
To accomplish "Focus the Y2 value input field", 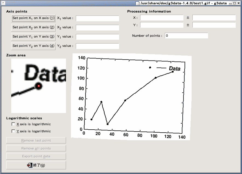I will click(97, 46).
